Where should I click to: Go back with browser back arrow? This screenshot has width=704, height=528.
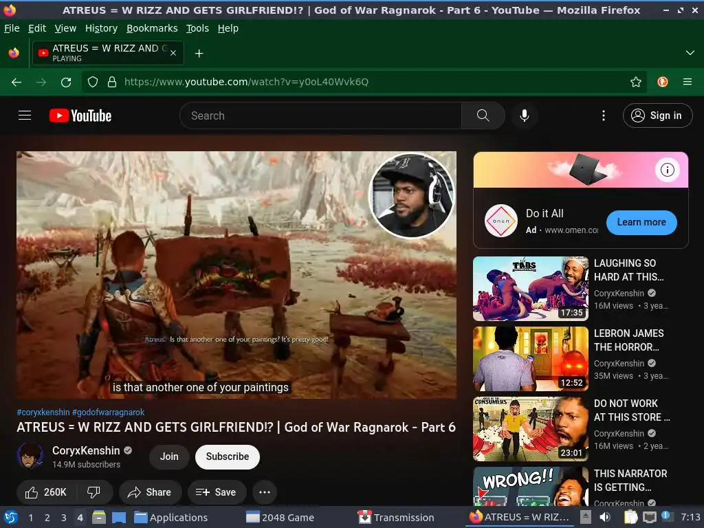point(16,82)
